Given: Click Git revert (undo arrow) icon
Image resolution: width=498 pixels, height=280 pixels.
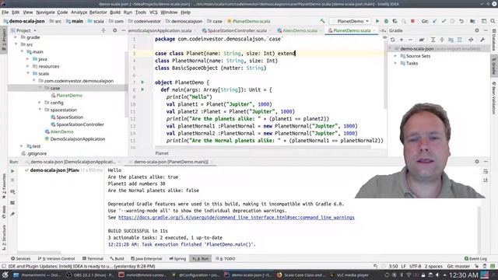Looking at the screenshot, I should click(461, 21).
